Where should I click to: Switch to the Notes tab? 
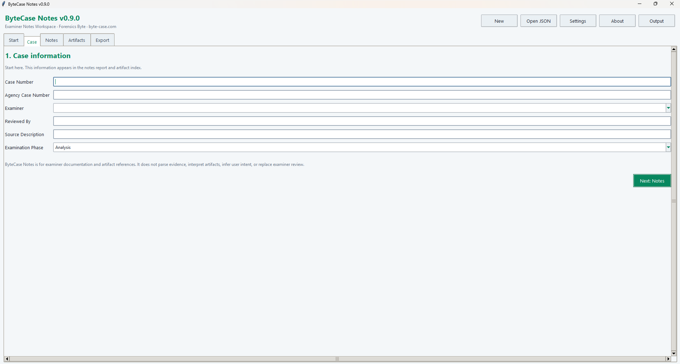click(52, 40)
